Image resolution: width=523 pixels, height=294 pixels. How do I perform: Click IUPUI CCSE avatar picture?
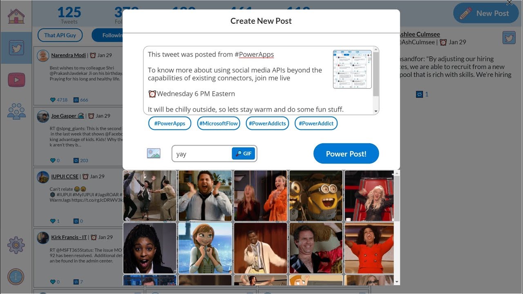(43, 177)
